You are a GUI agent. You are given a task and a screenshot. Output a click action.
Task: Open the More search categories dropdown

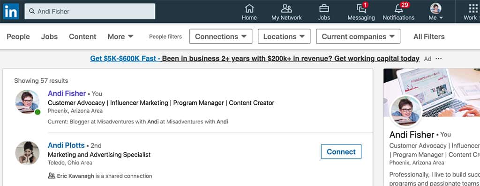click(x=120, y=36)
